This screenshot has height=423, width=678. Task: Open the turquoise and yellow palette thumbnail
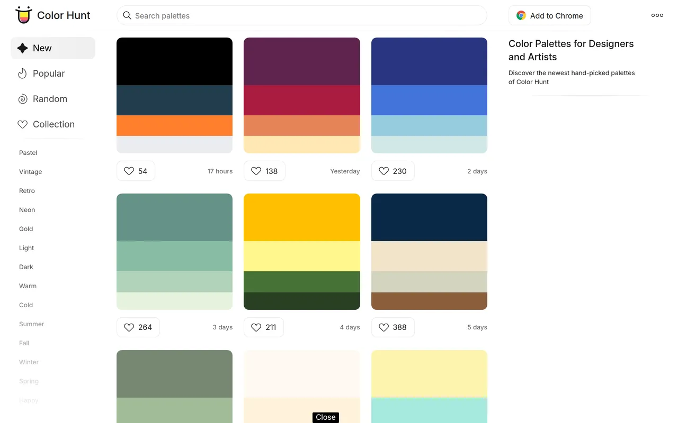[429, 387]
